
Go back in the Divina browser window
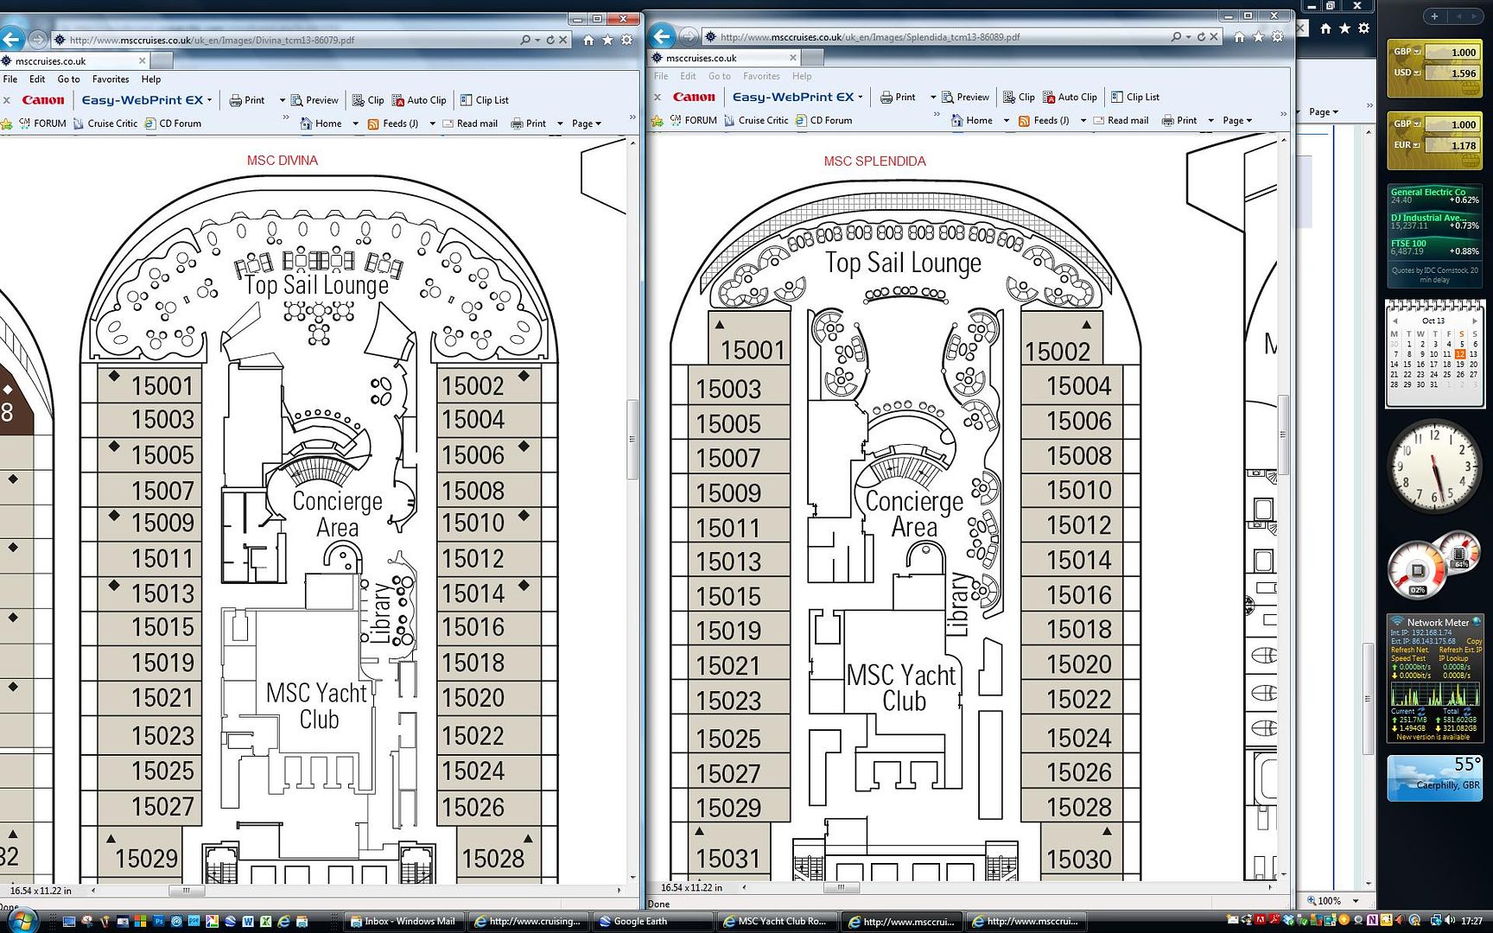pyautogui.click(x=11, y=39)
